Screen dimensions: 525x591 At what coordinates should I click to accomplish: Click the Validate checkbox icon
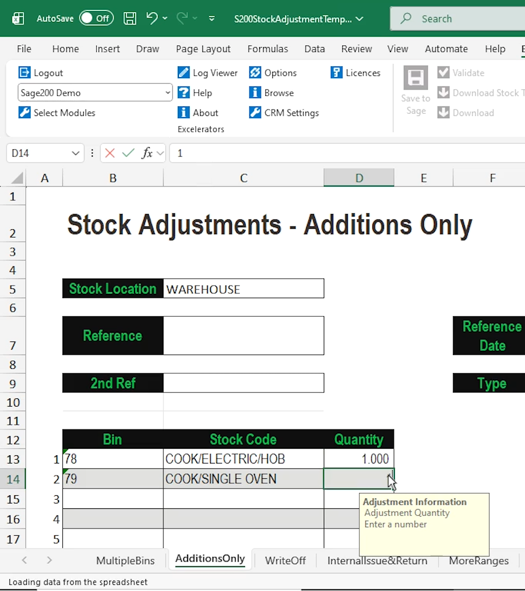click(x=443, y=72)
